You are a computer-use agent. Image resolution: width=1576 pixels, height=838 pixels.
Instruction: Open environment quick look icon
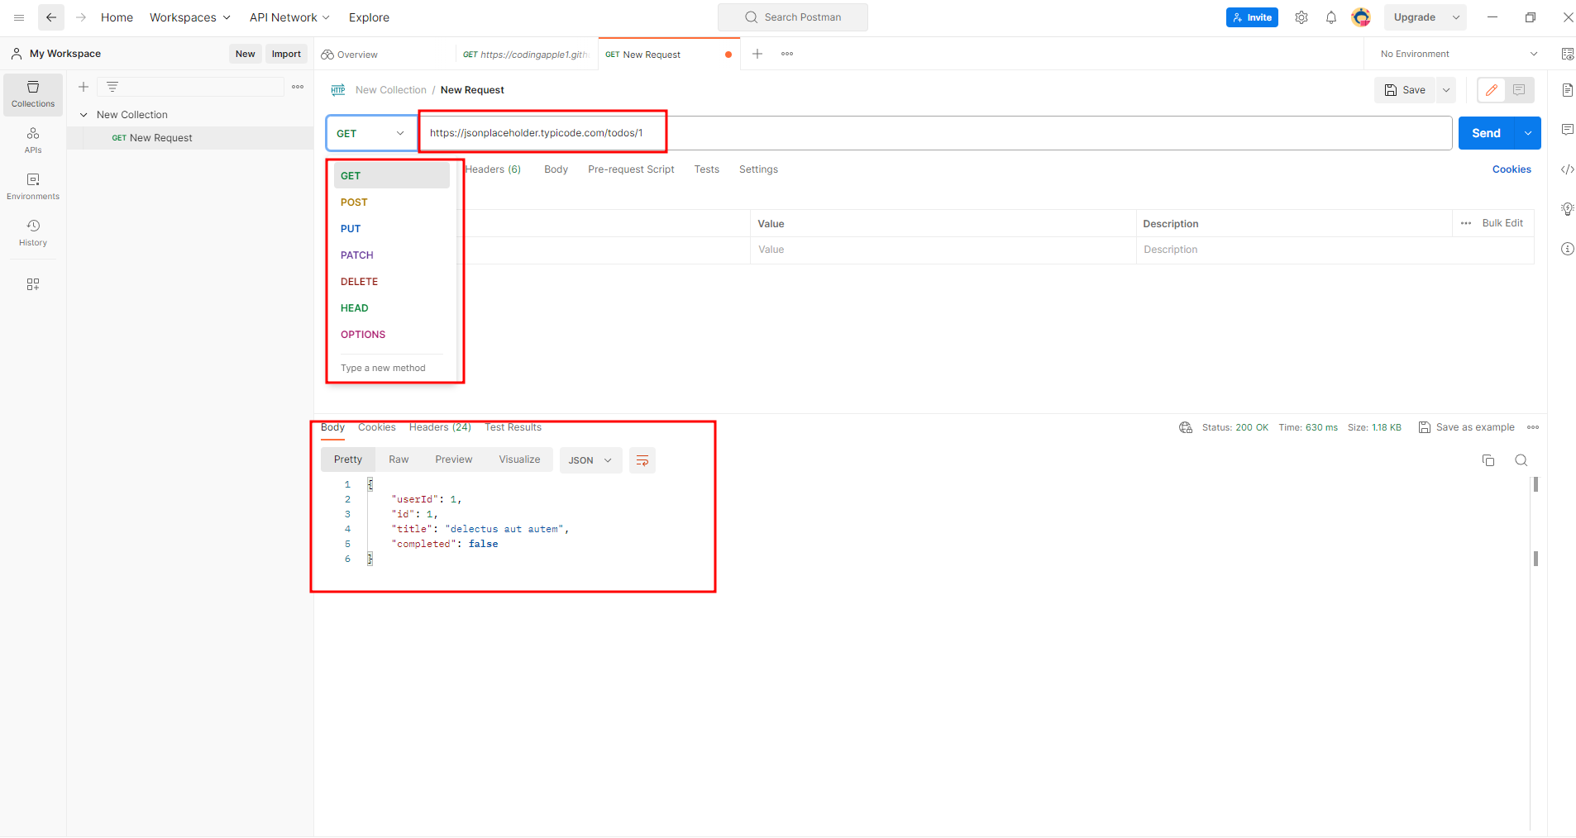(x=1568, y=54)
